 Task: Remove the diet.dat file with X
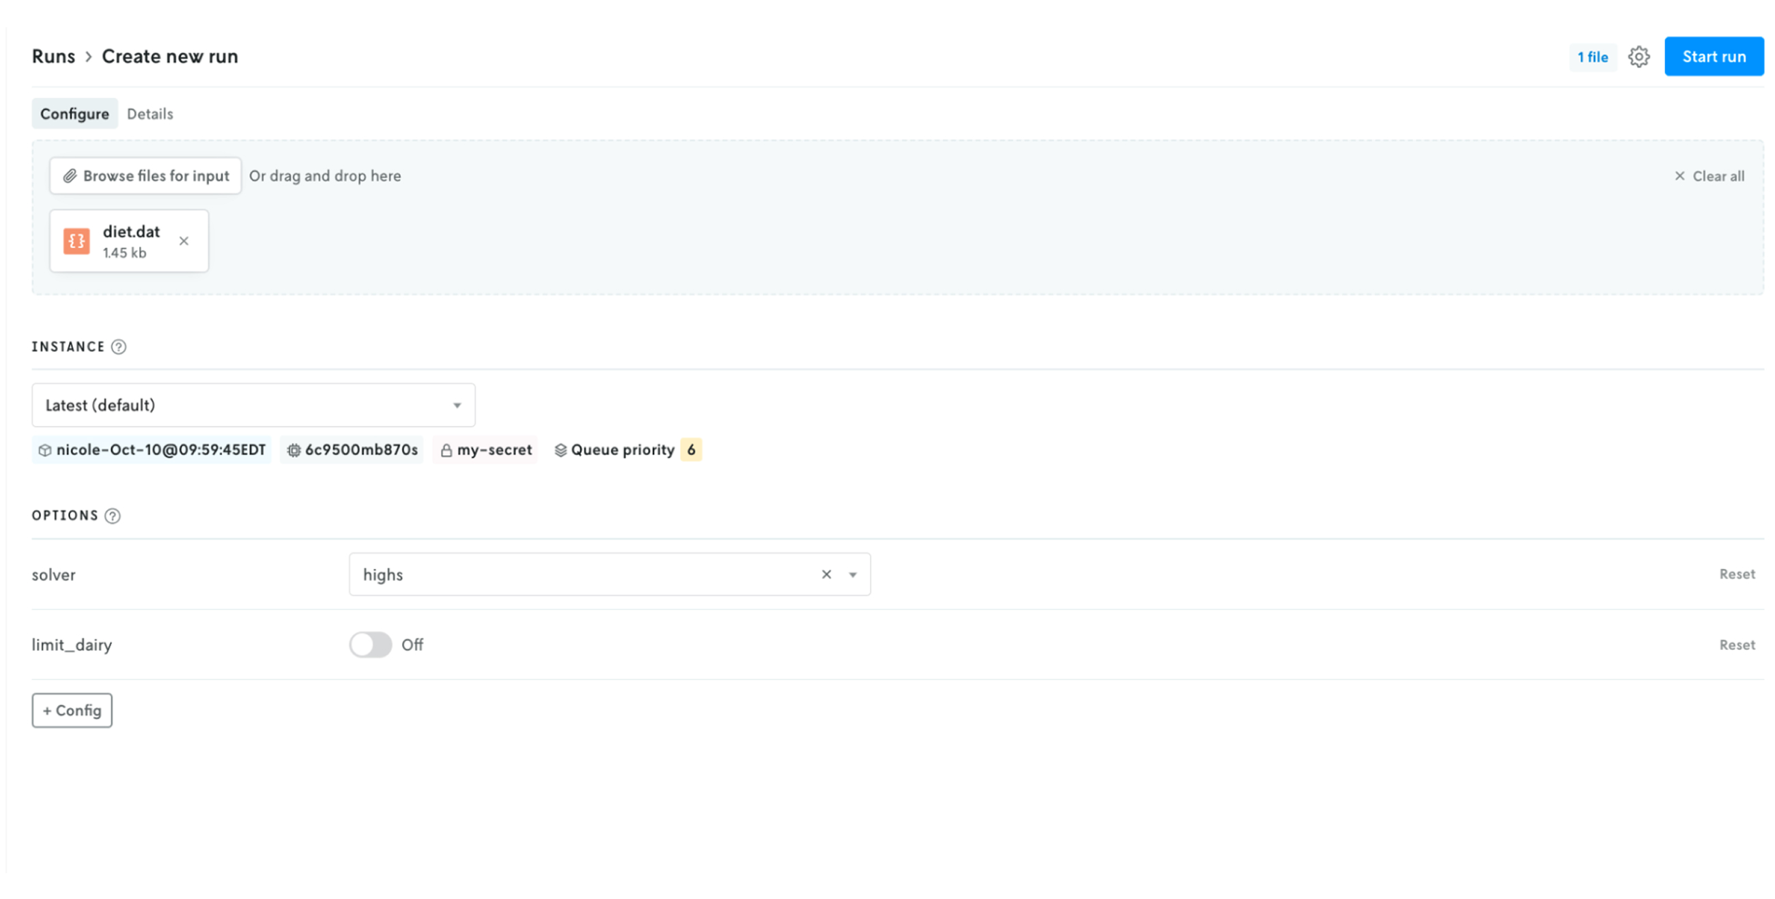coord(184,241)
